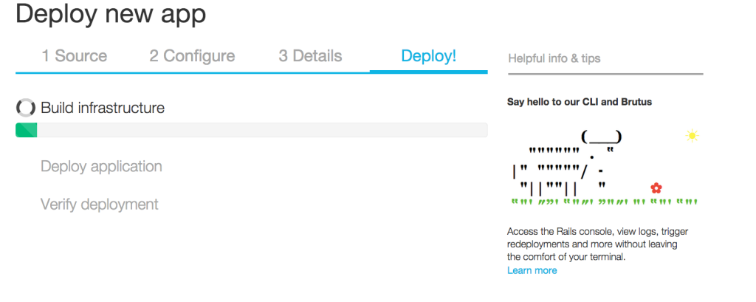Screen dimensions: 756x302
Task: Click the Say hello to our CLI heading
Action: [580, 102]
